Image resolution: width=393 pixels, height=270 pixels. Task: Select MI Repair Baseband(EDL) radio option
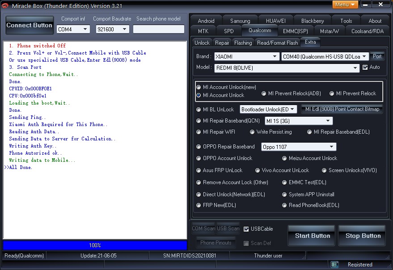coord(309,132)
